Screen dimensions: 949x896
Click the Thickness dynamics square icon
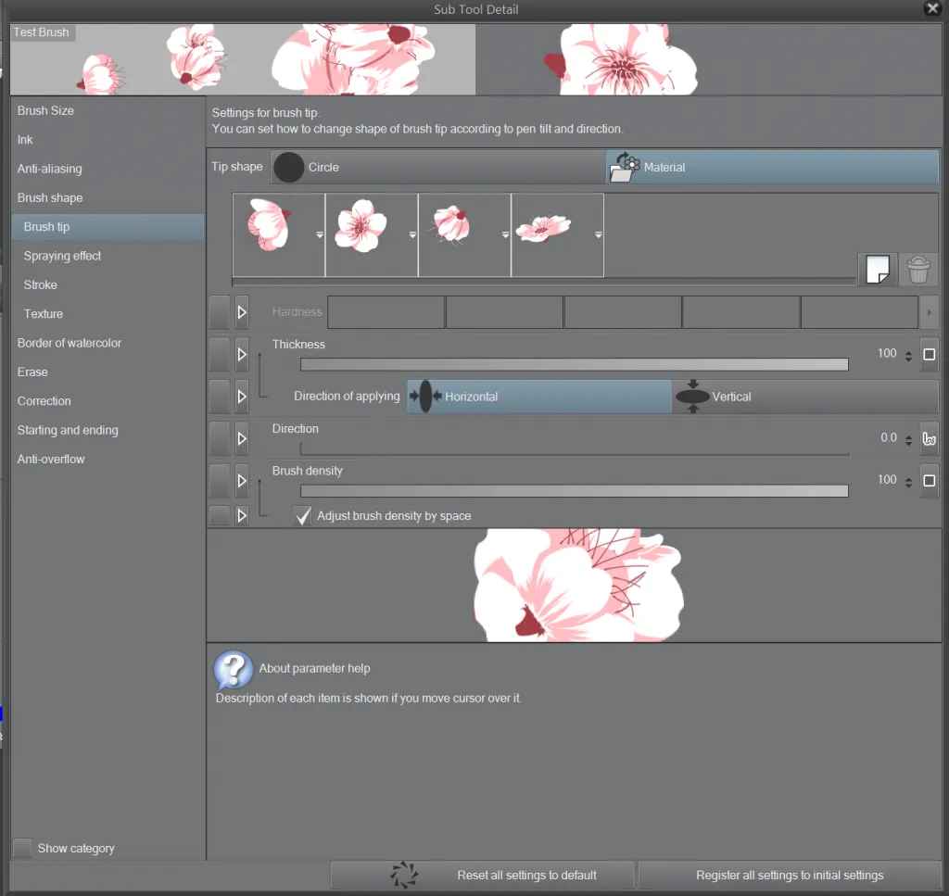930,354
